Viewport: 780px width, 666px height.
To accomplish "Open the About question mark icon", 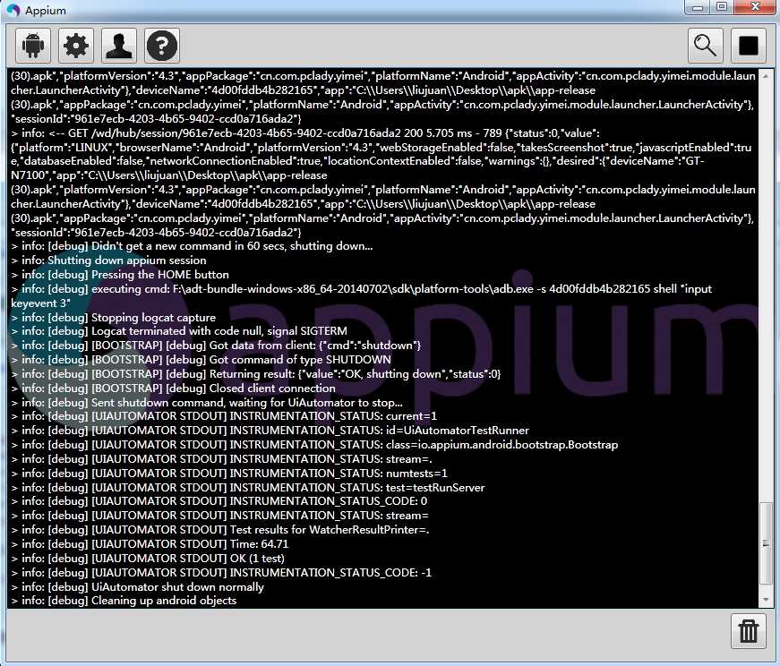I will pyautogui.click(x=162, y=46).
